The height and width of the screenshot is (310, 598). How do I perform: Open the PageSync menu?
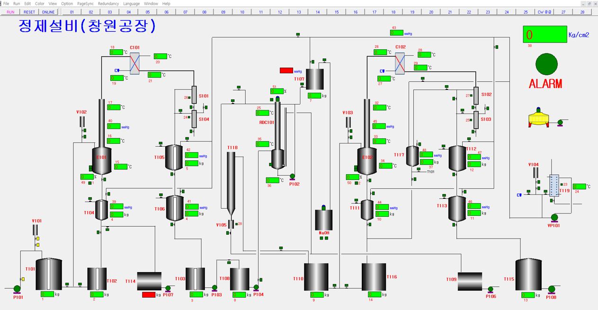click(x=85, y=3)
